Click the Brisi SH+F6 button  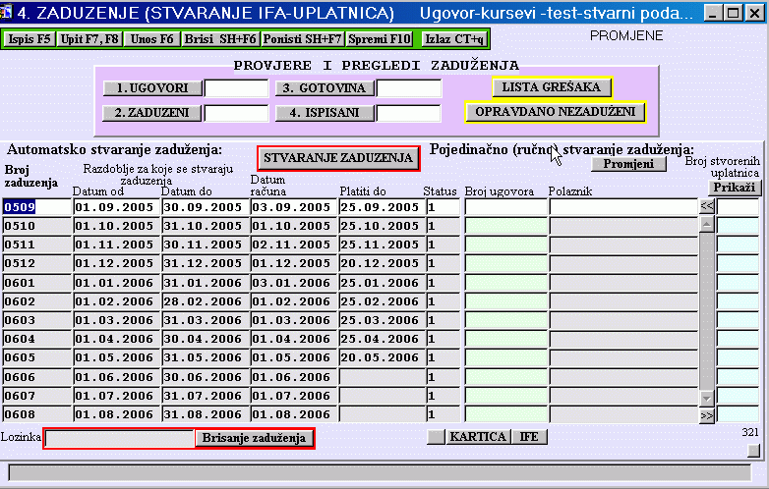click(220, 38)
